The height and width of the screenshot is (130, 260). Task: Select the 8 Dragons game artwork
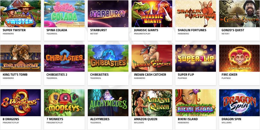(x=20, y=103)
